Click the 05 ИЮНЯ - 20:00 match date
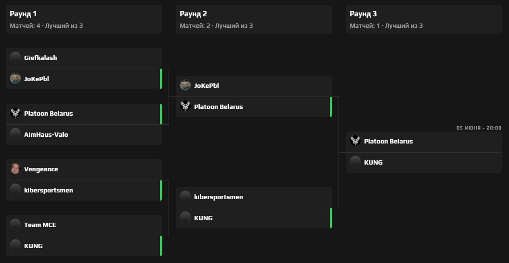 [x=479, y=128]
